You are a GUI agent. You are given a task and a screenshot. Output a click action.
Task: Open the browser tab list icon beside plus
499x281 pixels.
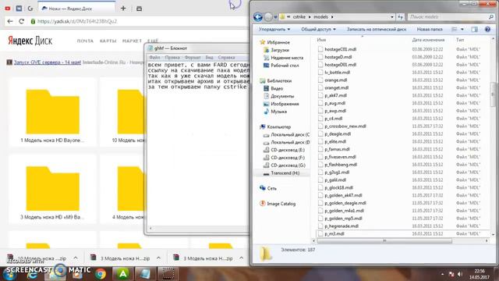[139, 9]
